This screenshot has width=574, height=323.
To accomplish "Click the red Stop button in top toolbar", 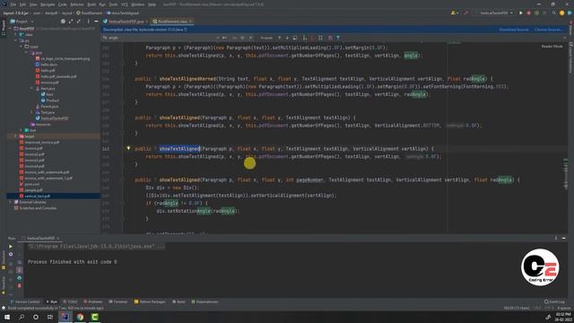I will [x=528, y=13].
